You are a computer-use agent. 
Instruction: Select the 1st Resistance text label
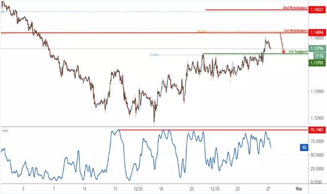pos(295,31)
